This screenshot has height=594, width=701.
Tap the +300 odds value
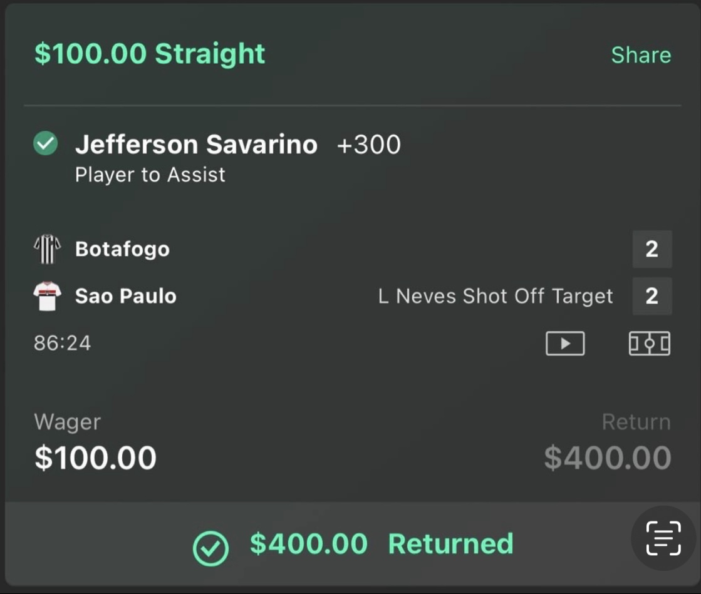[x=368, y=145]
